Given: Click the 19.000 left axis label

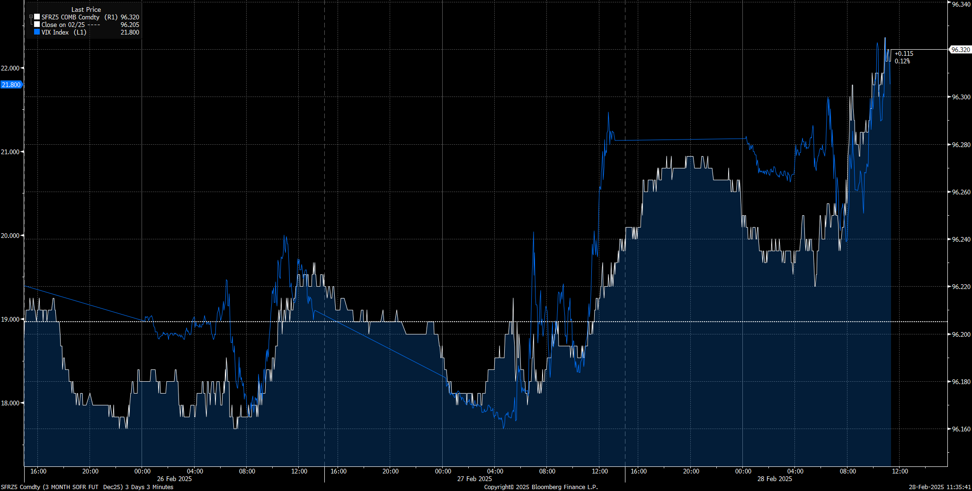Looking at the screenshot, I should [x=10, y=319].
